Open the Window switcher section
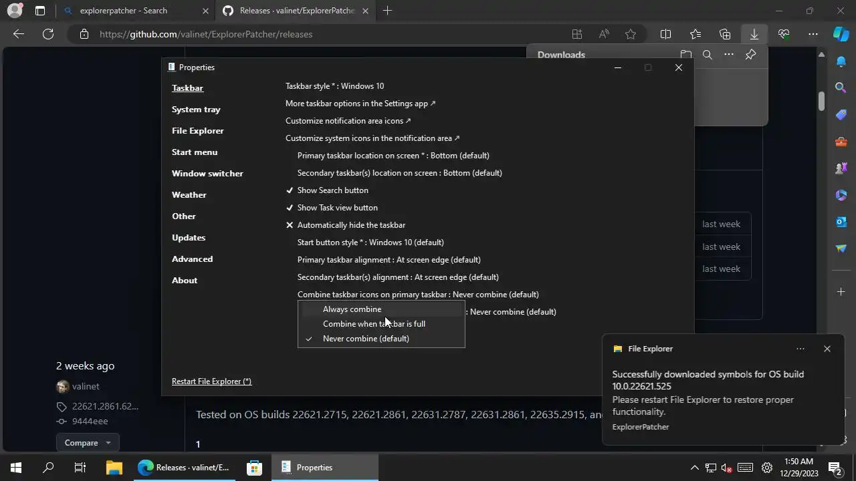This screenshot has width=856, height=481. pyautogui.click(x=207, y=174)
